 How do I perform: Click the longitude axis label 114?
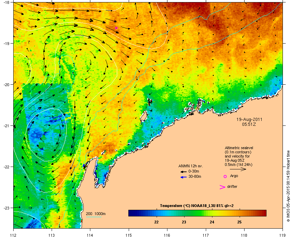(x=90, y=235)
